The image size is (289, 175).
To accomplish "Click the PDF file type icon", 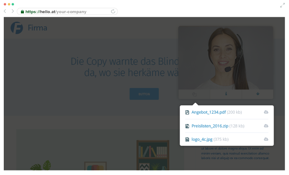I will pos(187,112).
